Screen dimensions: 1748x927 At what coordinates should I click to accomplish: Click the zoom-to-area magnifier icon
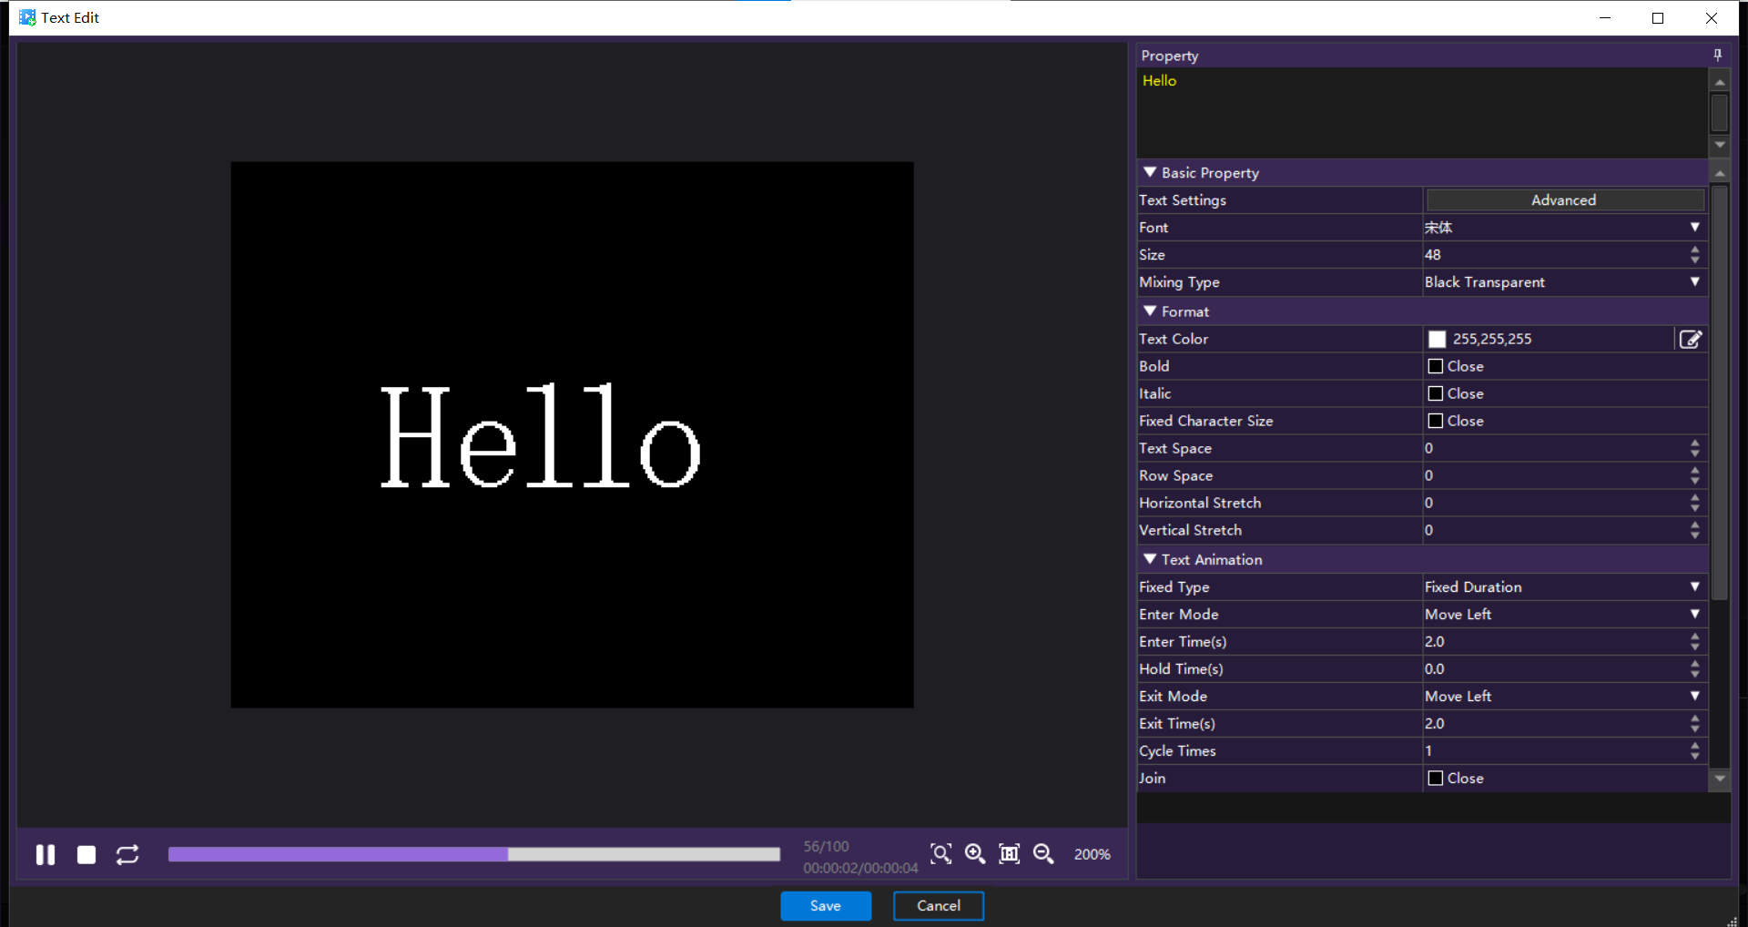tap(940, 853)
